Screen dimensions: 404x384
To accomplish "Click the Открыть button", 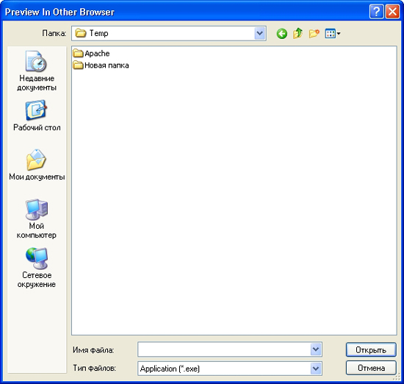I will (x=371, y=349).
